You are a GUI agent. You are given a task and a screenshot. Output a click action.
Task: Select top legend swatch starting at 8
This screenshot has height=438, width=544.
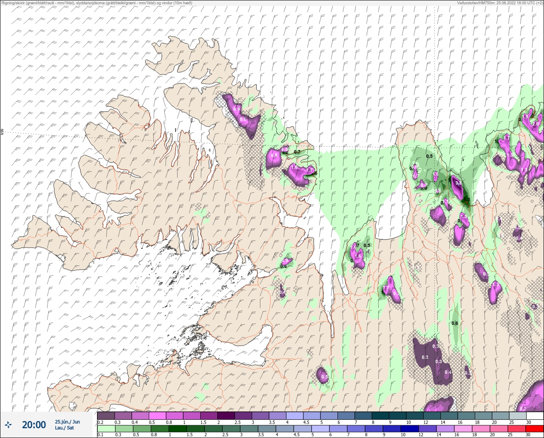coord(380,415)
